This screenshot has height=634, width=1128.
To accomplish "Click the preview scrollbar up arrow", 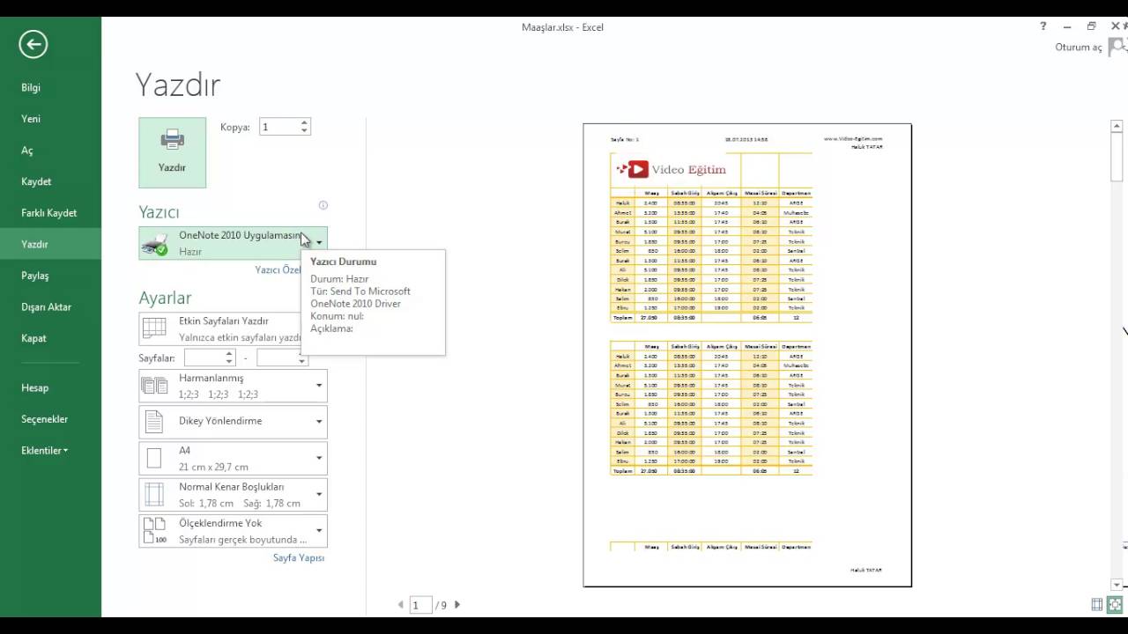I will tap(1117, 128).
